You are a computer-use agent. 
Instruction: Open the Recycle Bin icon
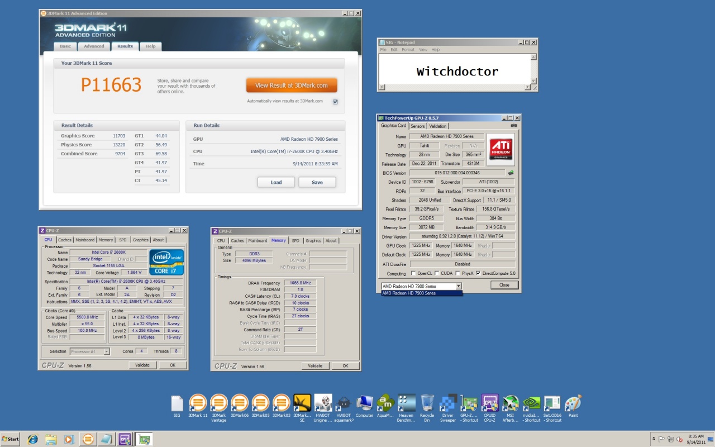427,403
